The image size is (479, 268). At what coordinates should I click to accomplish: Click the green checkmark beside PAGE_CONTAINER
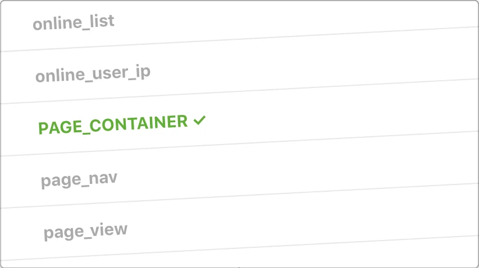[199, 120]
